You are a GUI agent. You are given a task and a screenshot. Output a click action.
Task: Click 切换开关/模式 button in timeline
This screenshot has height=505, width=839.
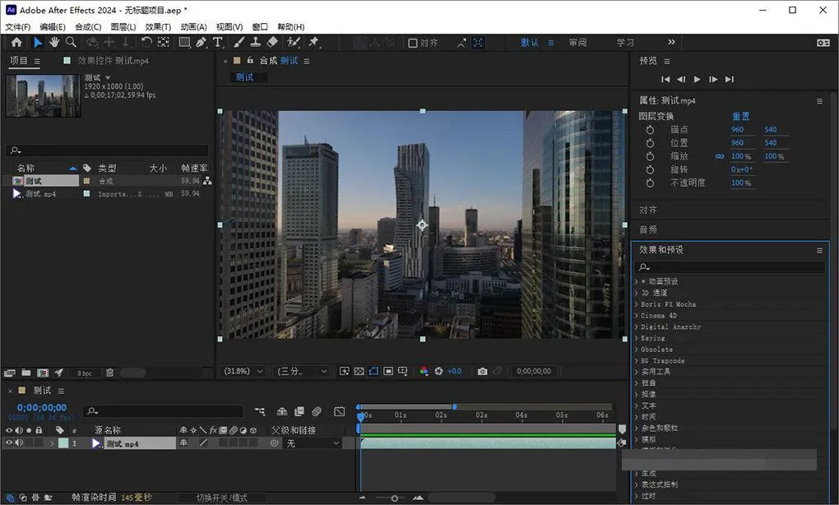(x=222, y=498)
